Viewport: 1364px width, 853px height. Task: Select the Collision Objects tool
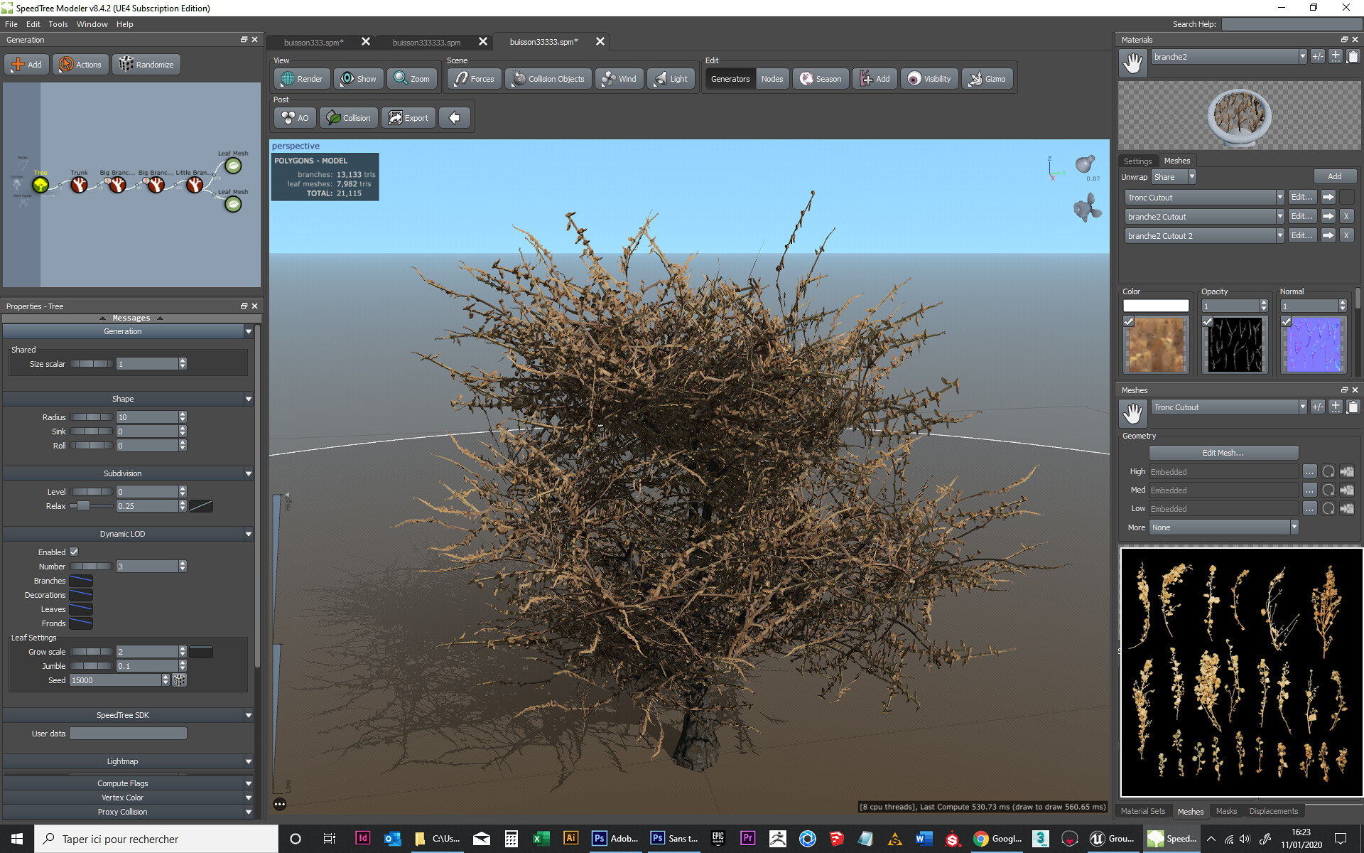click(548, 78)
